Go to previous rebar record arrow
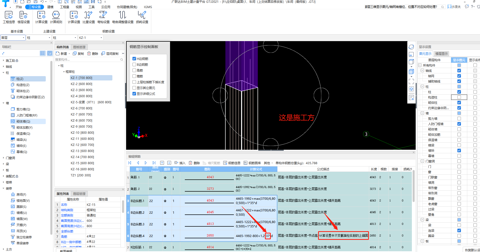 pyautogui.click(x=138, y=163)
